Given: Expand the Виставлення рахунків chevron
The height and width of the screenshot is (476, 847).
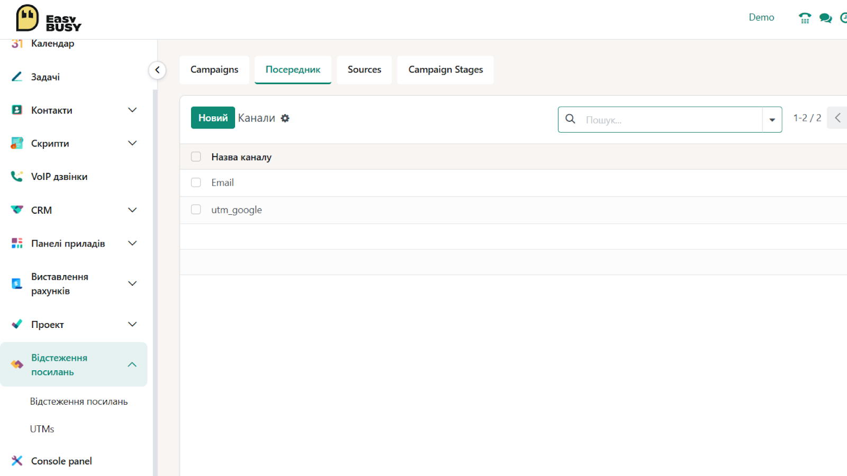Looking at the screenshot, I should pos(132,283).
